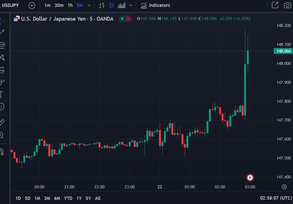
Task: Select the trend line drawing tool
Action: point(2,32)
